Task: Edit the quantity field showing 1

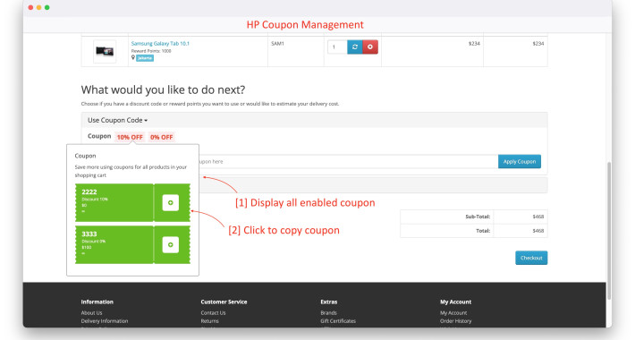Action: 337,47
